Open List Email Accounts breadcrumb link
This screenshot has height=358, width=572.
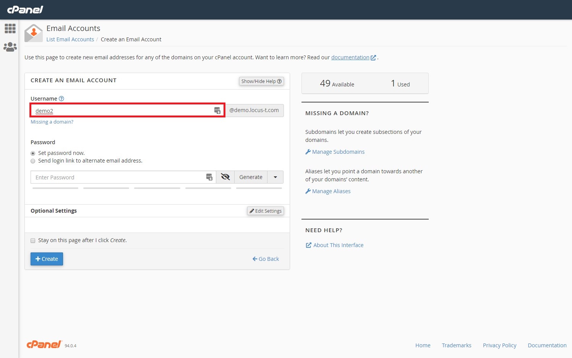pyautogui.click(x=70, y=39)
